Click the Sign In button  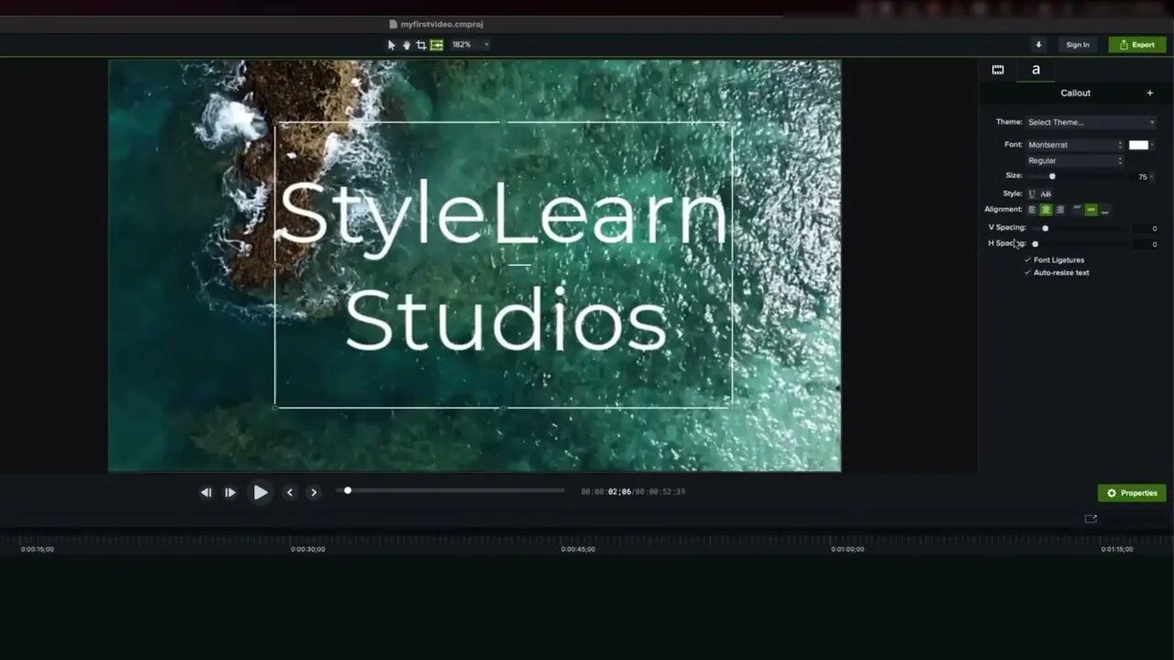1078,45
